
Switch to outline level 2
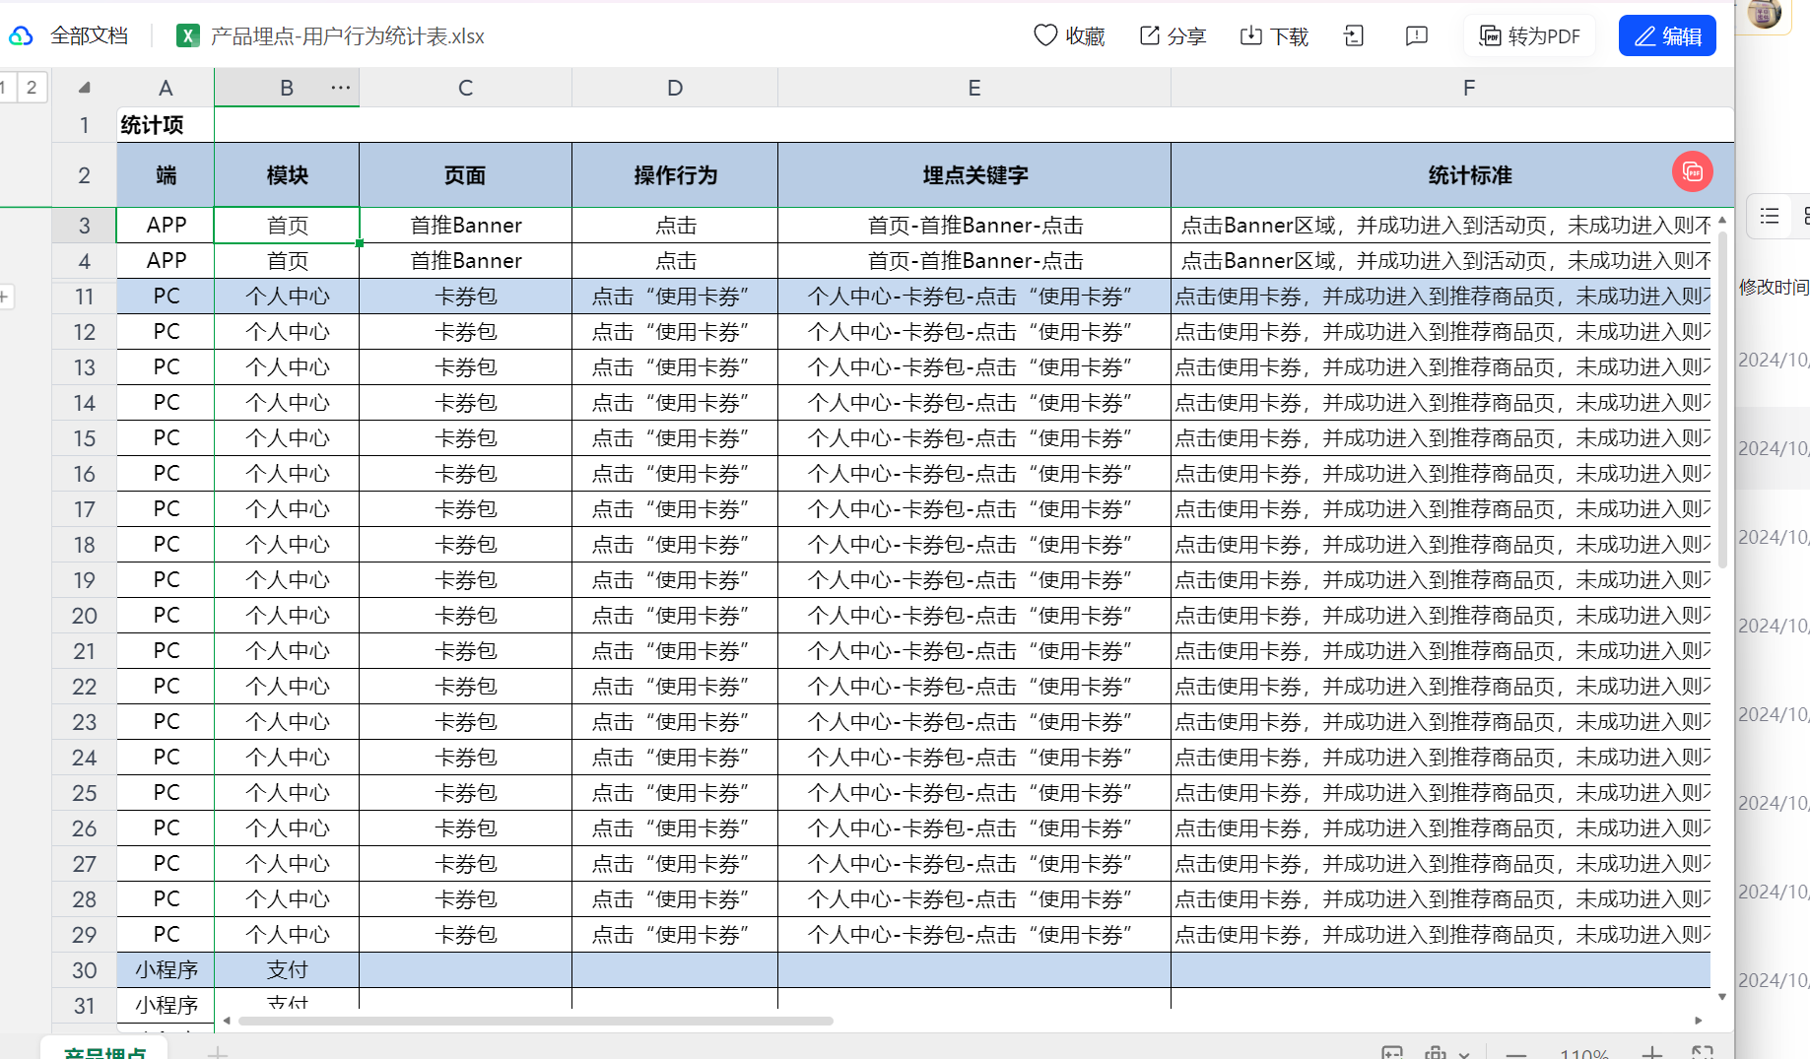[32, 88]
